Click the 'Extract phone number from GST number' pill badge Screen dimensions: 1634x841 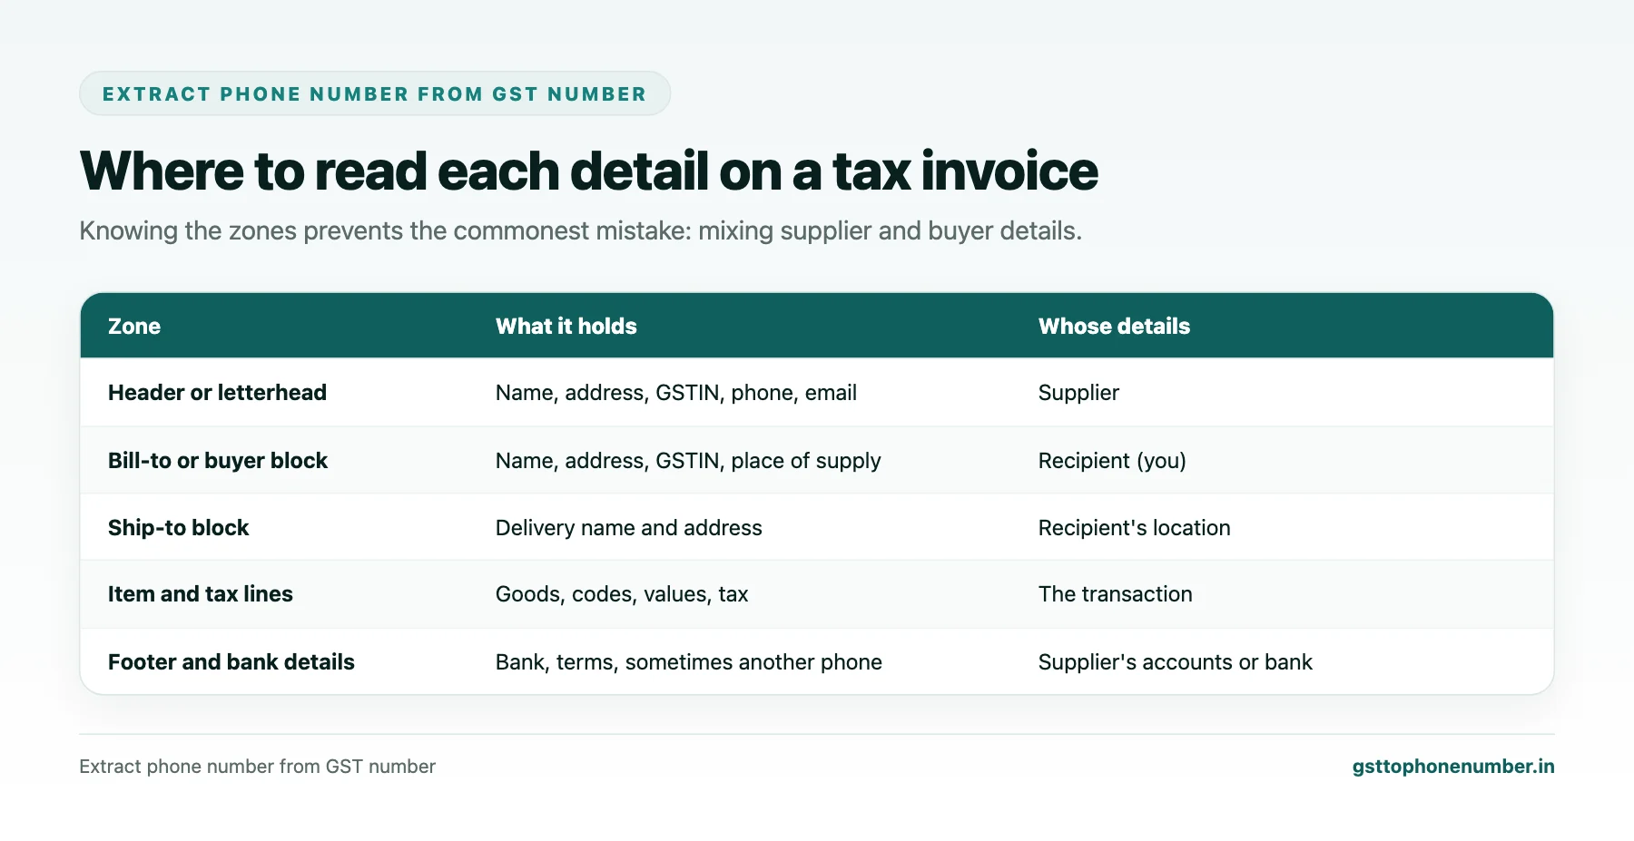375,93
